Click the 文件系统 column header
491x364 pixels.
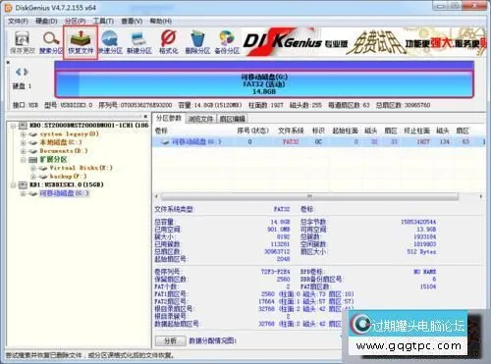[x=291, y=130]
